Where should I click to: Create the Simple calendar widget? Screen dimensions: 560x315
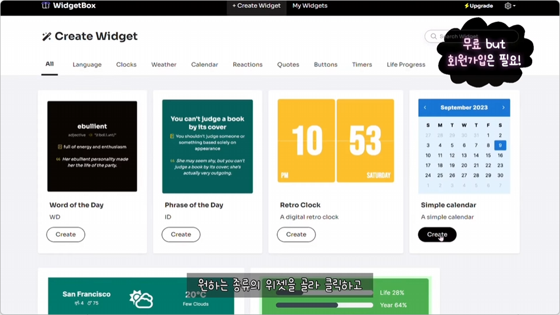[x=437, y=234]
